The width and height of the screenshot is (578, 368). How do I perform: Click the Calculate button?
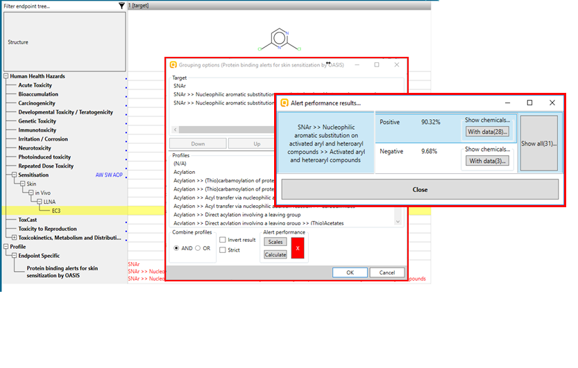coord(275,254)
